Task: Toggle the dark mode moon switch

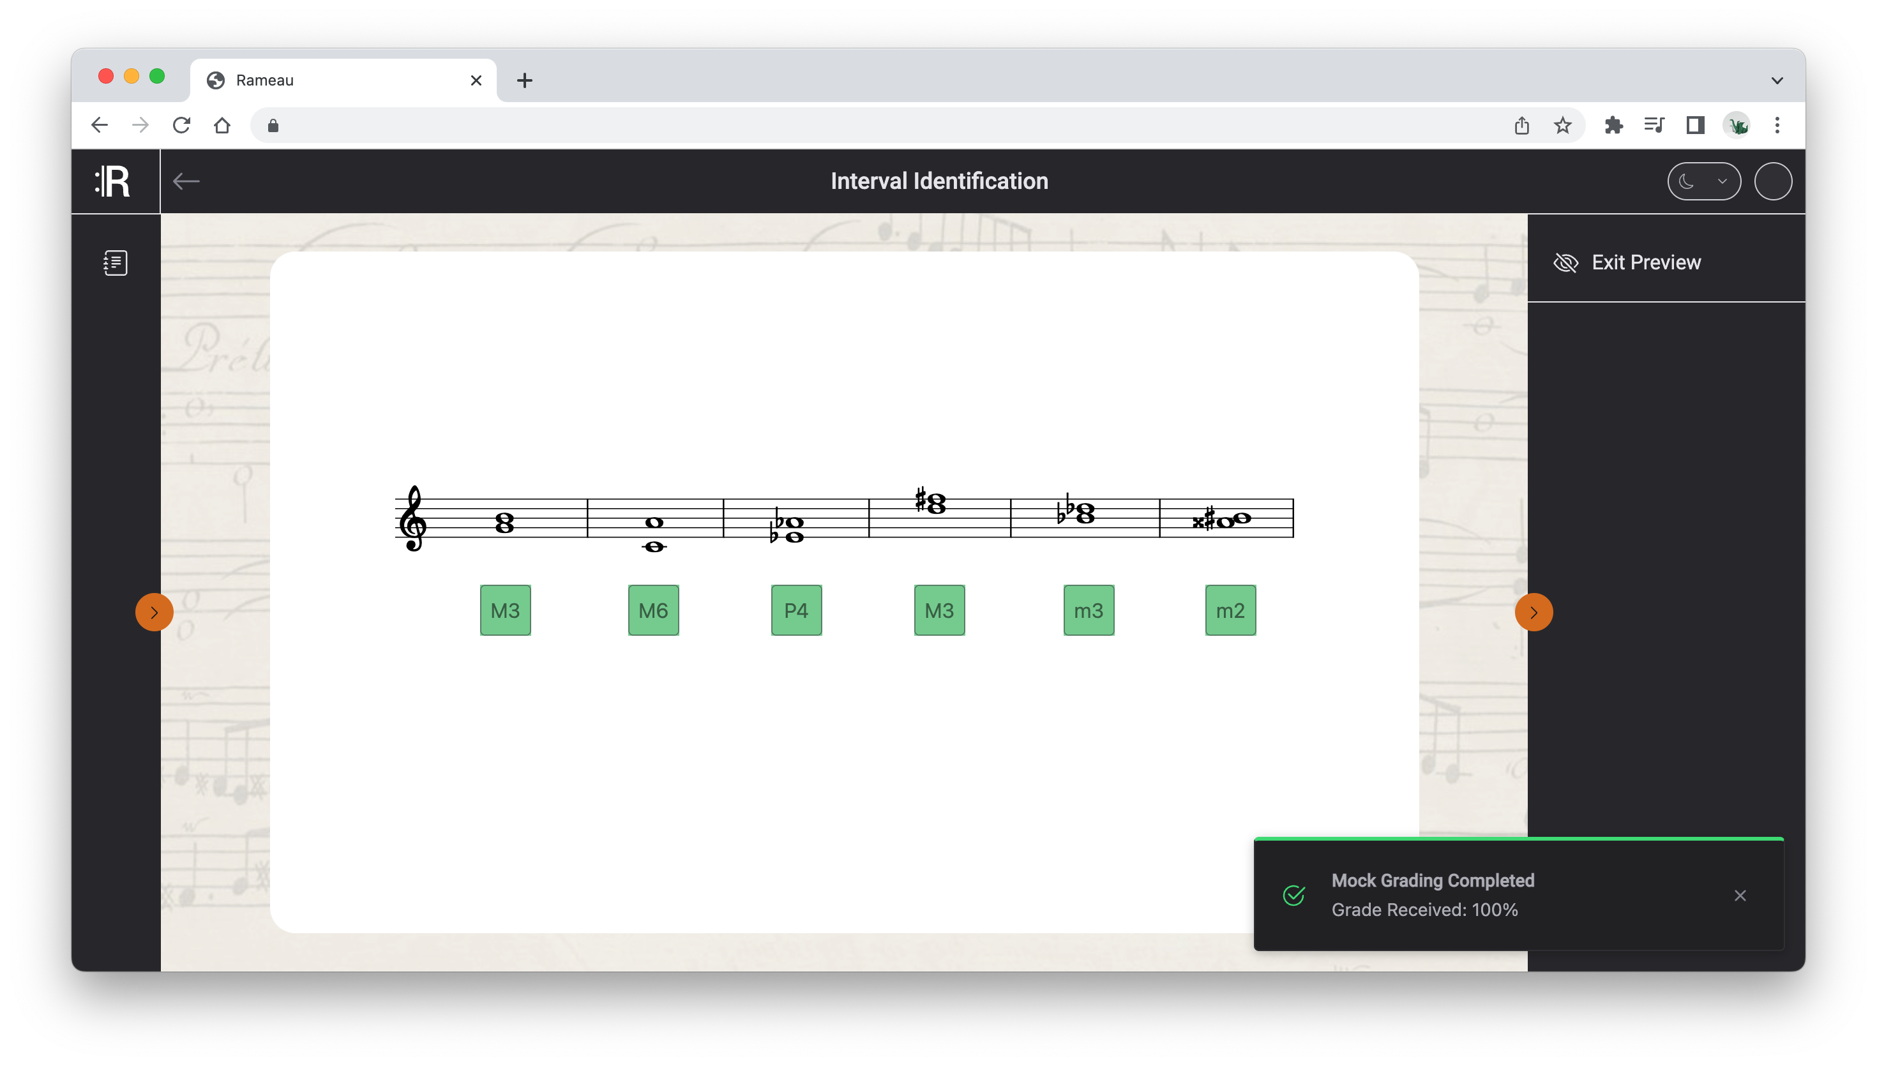Action: 1703,181
